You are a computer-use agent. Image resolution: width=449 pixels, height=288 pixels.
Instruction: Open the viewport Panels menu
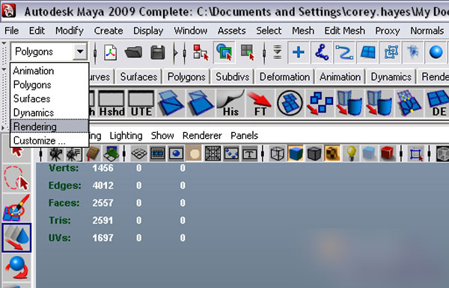pyautogui.click(x=244, y=136)
